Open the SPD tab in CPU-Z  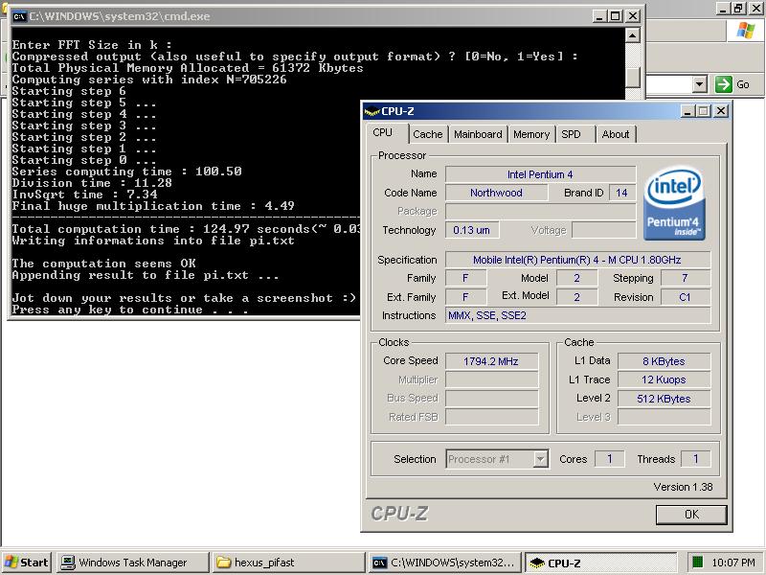571,134
